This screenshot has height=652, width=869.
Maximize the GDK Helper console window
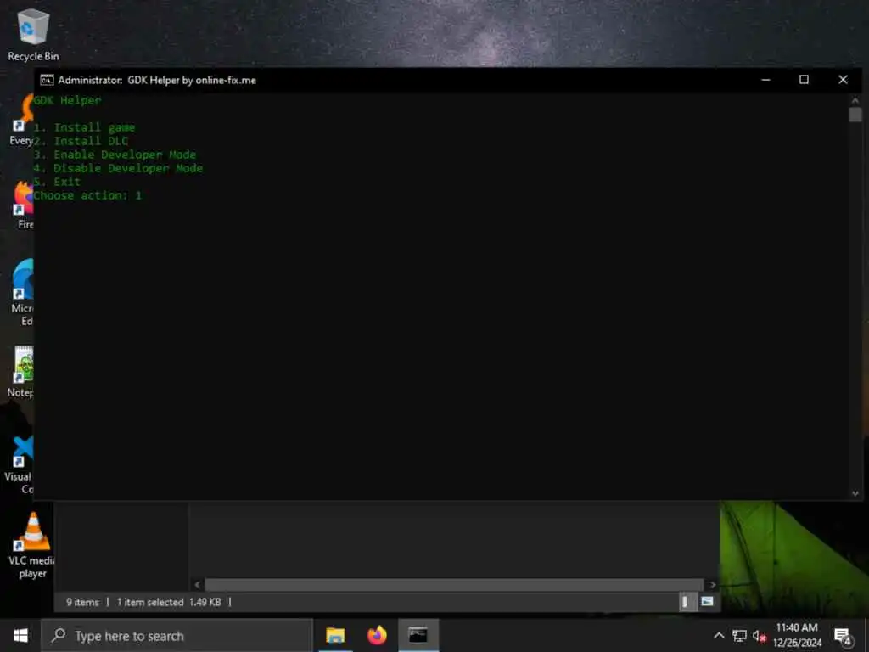pyautogui.click(x=804, y=80)
